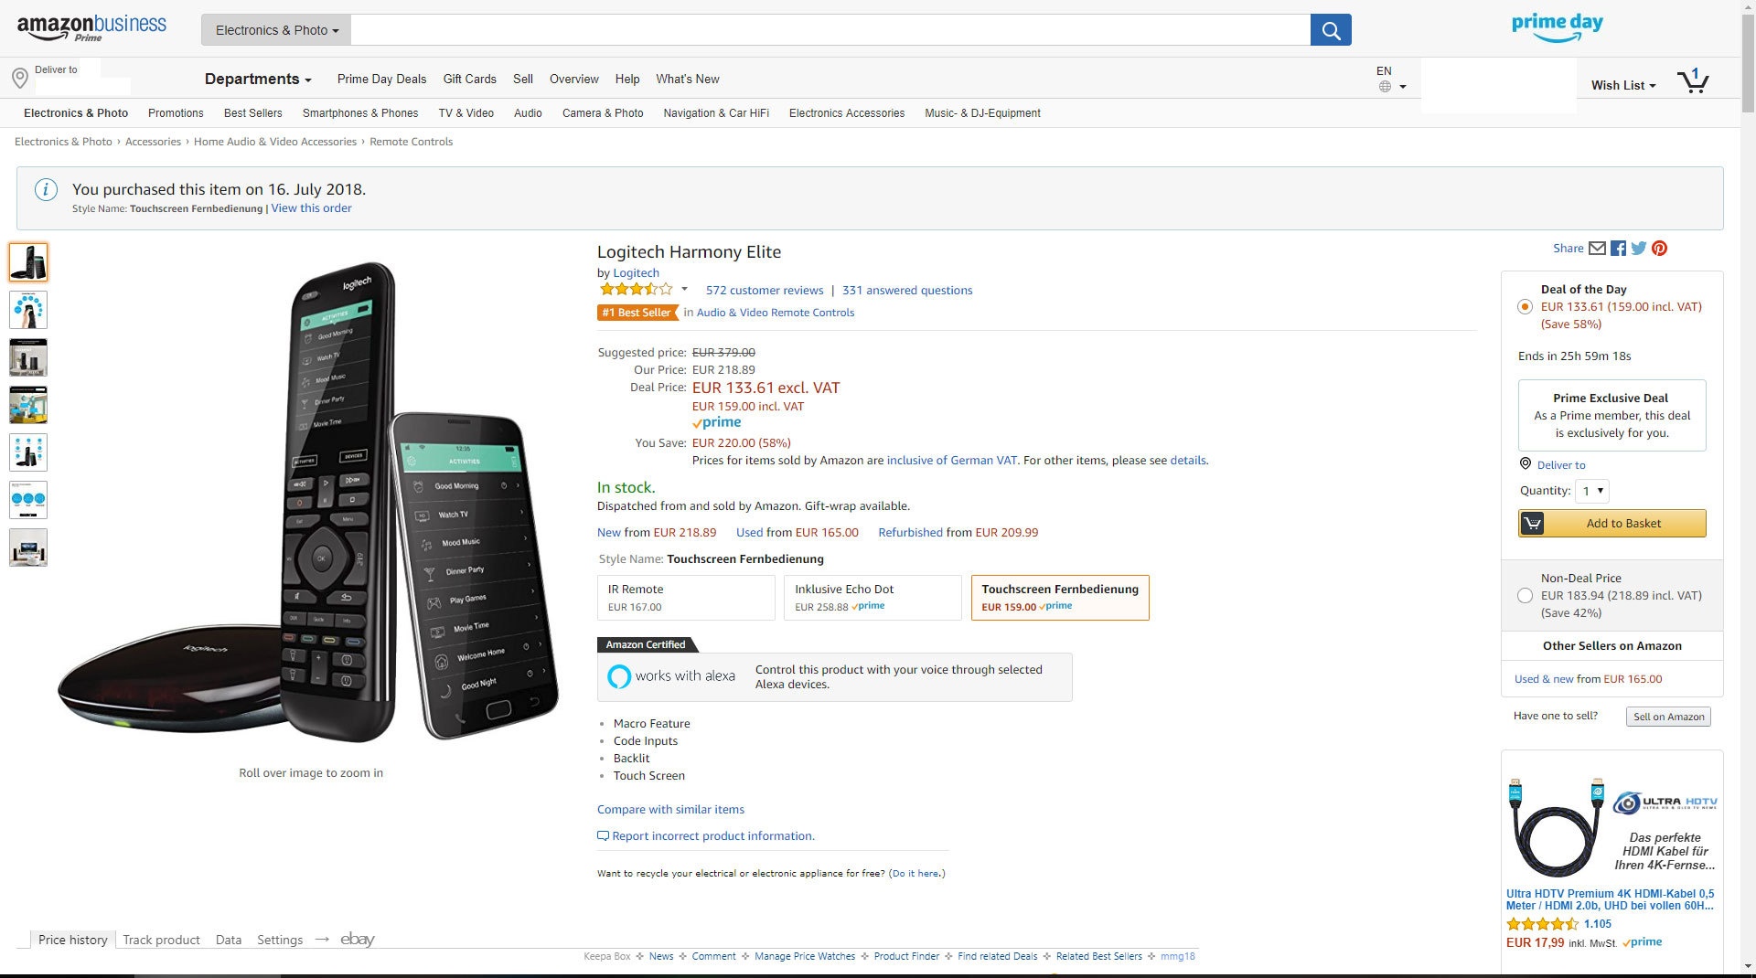Select the Non-Deal Price option

click(1525, 596)
